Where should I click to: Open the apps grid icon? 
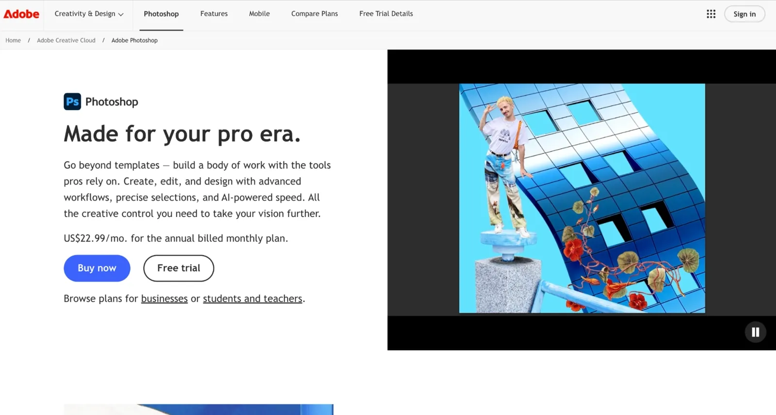point(711,14)
